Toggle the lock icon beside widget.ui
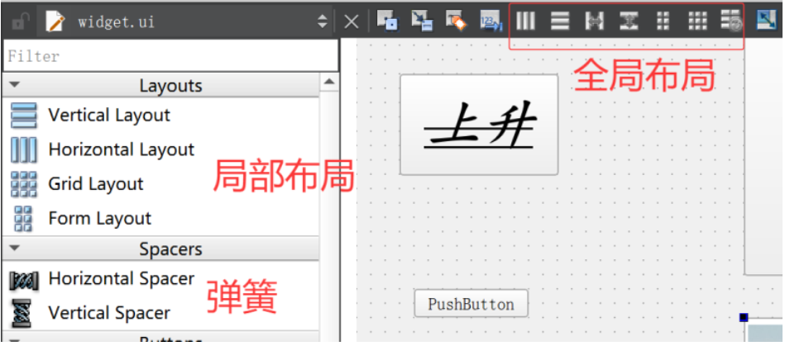This screenshot has width=785, height=346. (x=20, y=21)
